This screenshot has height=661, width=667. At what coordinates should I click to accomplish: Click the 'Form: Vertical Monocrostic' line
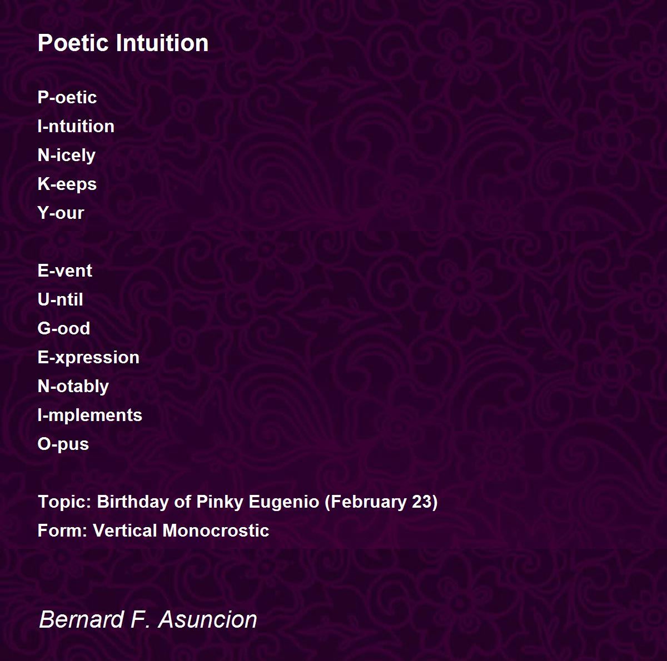(x=153, y=530)
